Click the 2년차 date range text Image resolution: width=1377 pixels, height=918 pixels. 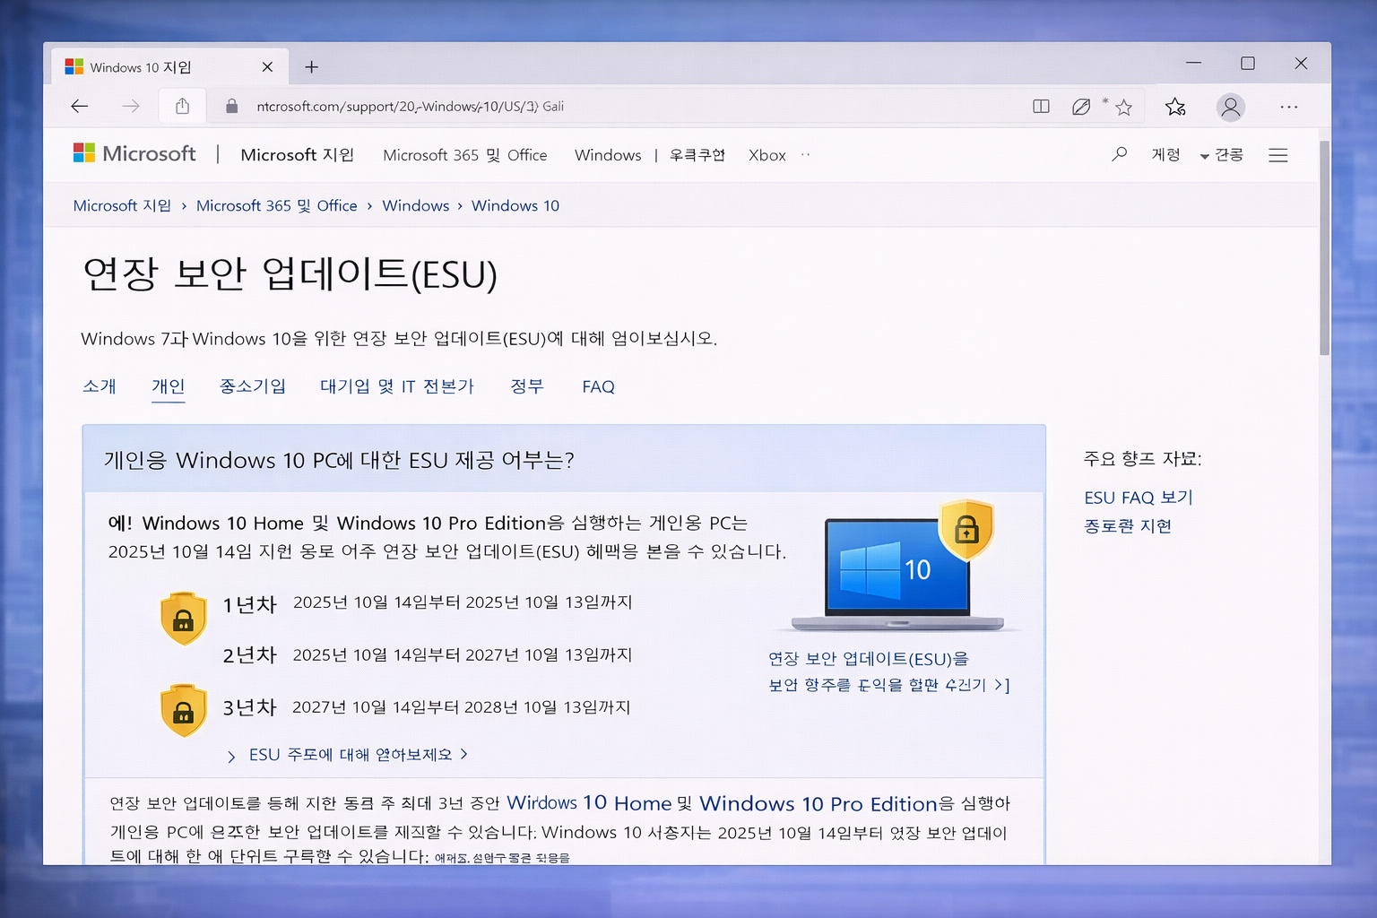click(x=463, y=655)
